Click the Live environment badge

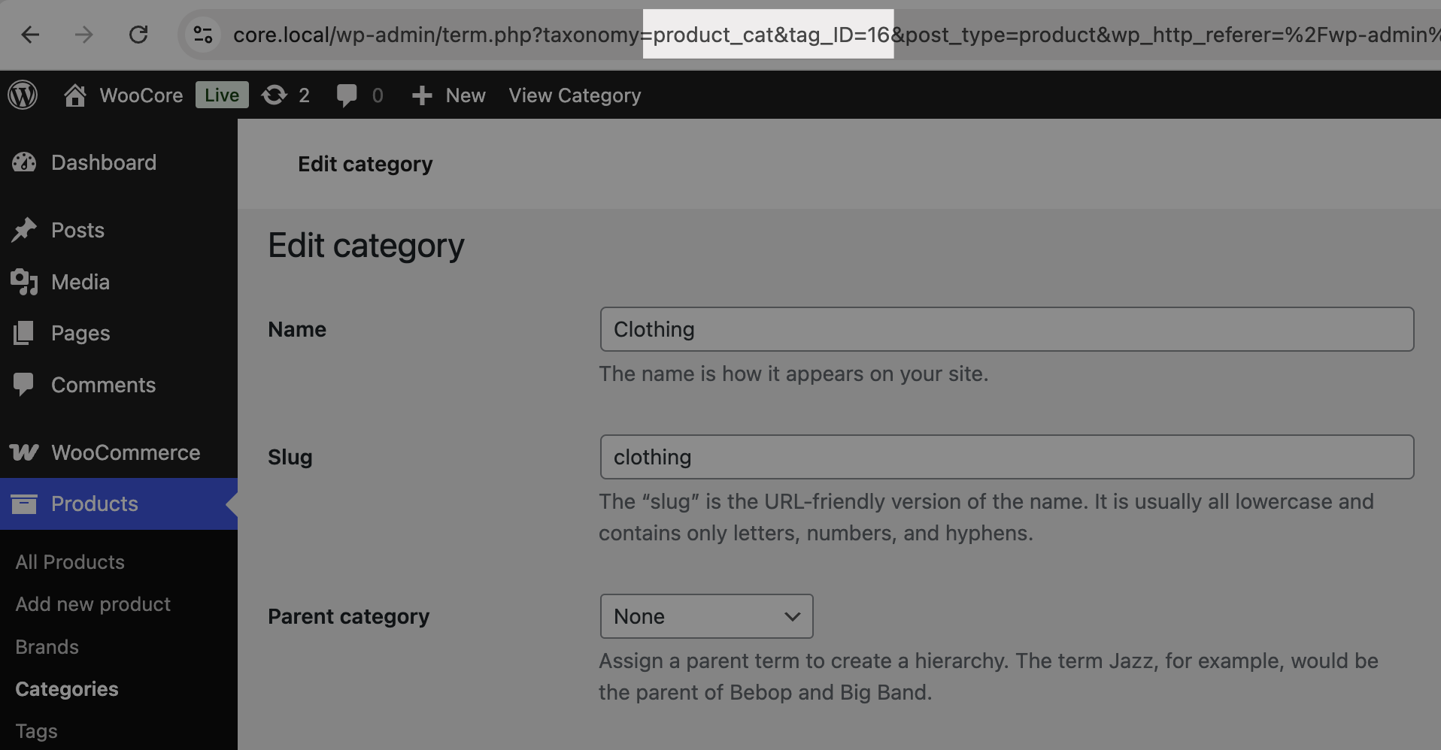click(x=221, y=95)
